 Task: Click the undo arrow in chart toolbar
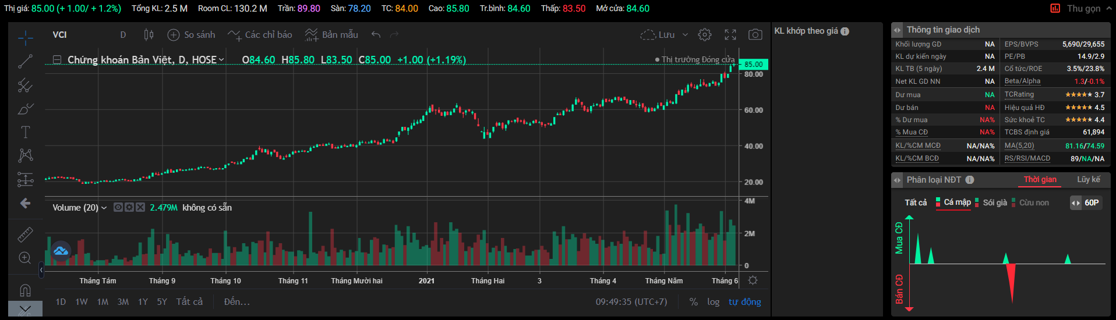point(376,35)
